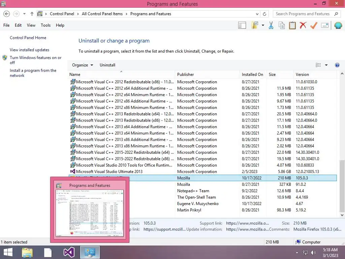Select Visual C++ 2012 x64 Minimum Runtime row

point(202,95)
